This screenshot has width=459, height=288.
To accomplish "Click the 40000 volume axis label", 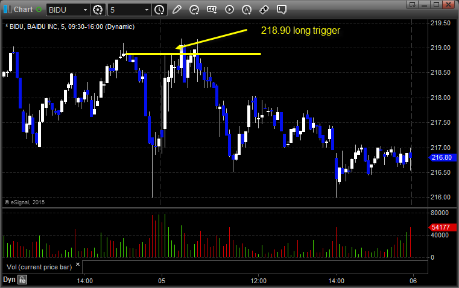I will click(439, 235).
